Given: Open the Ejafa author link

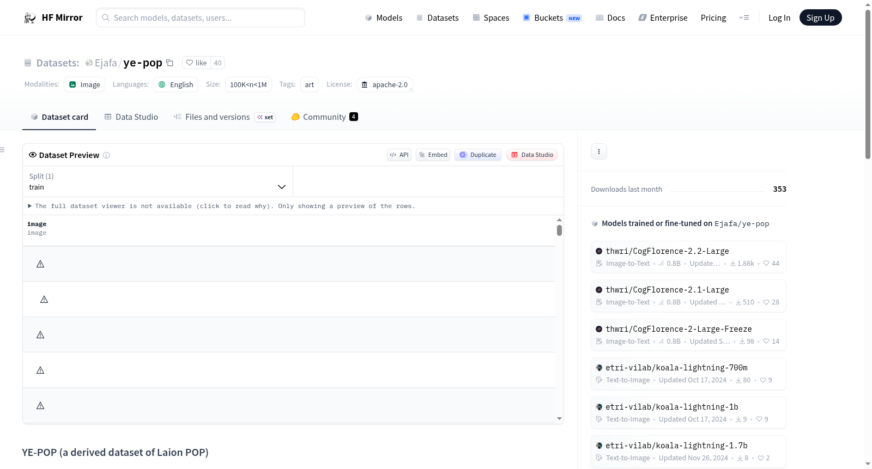Looking at the screenshot, I should (x=106, y=63).
